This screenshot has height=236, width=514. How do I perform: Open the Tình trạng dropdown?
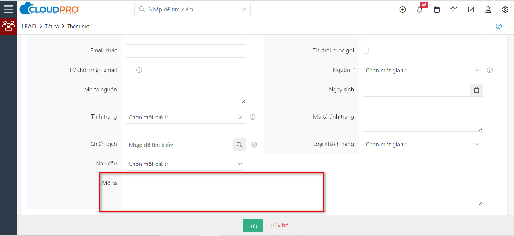tap(185, 117)
